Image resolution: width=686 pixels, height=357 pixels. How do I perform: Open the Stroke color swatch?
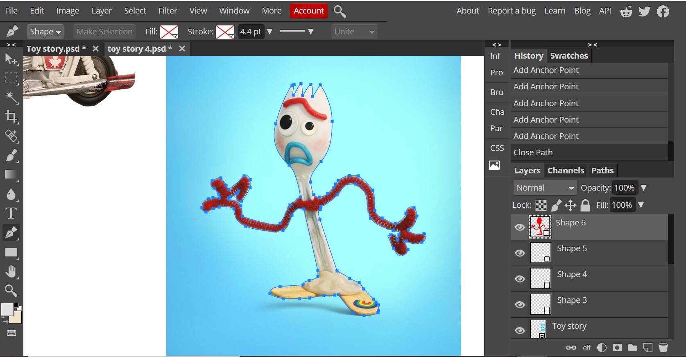point(225,32)
